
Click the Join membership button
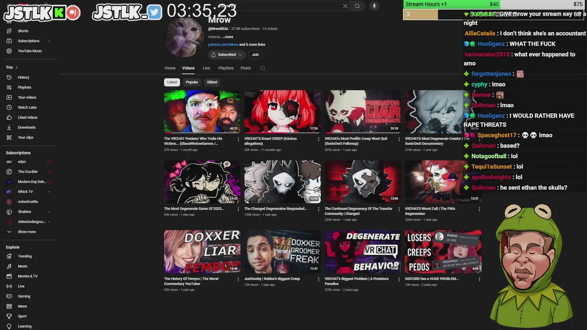tap(255, 55)
